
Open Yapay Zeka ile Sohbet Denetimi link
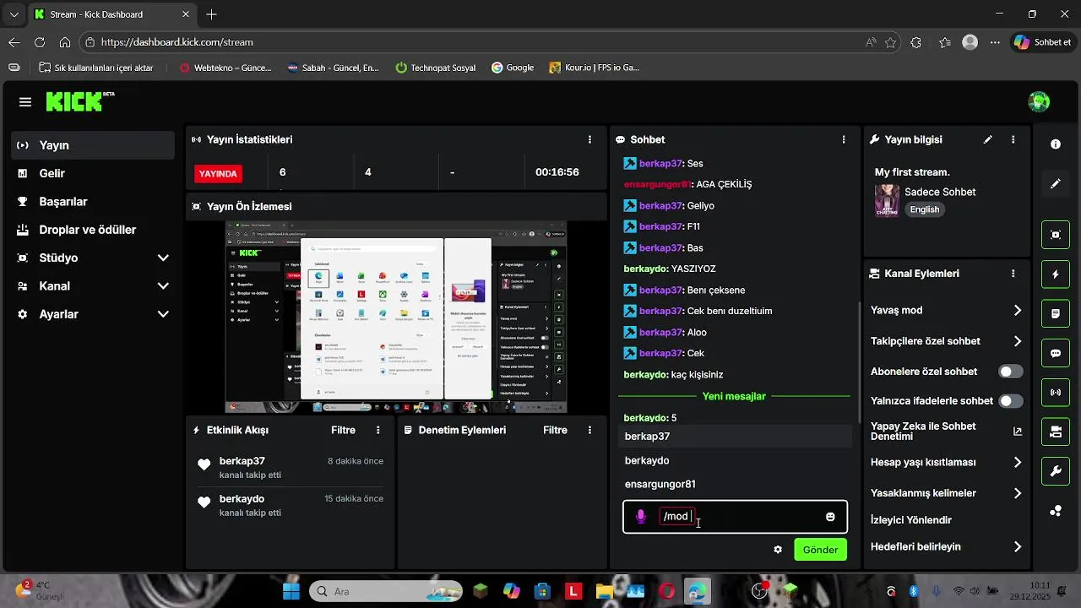947,432
